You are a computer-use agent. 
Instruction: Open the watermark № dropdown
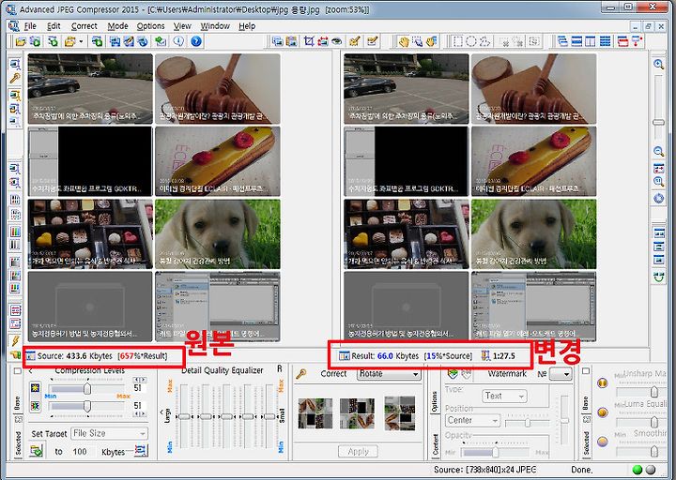click(561, 374)
